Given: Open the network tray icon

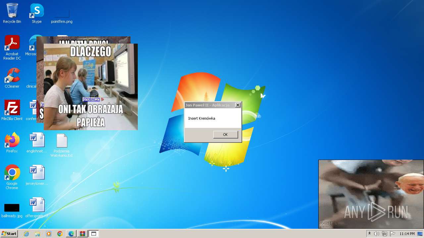Looking at the screenshot, I should pyautogui.click(x=385, y=234).
